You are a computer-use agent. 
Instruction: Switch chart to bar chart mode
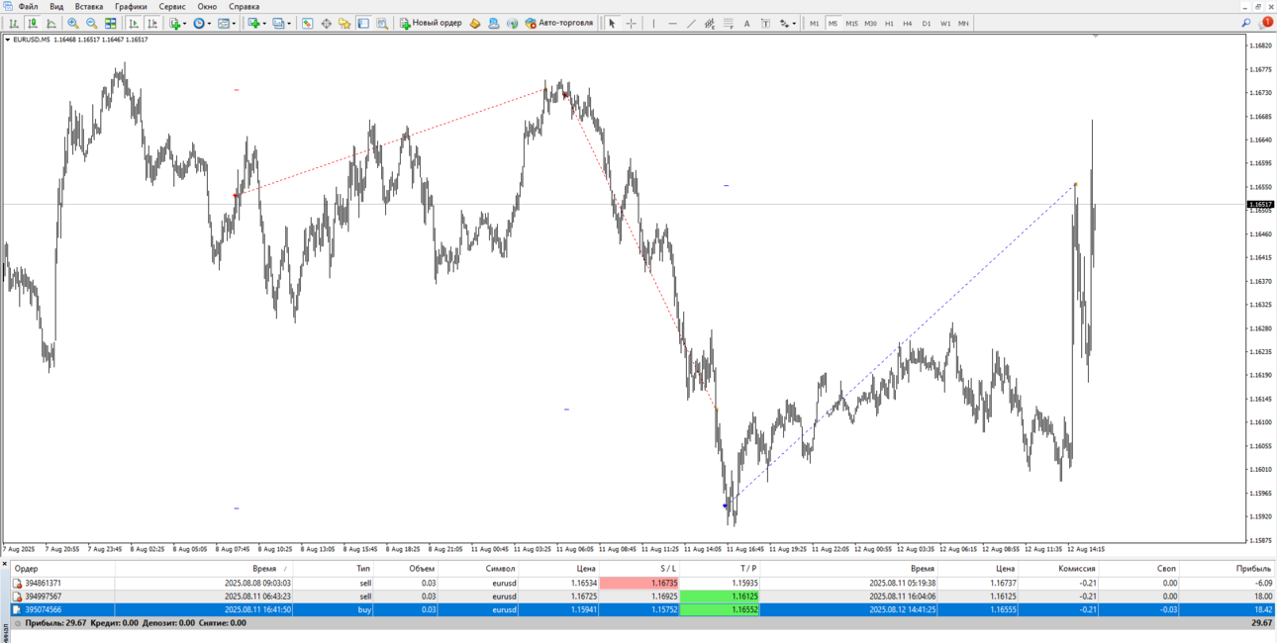(14, 23)
